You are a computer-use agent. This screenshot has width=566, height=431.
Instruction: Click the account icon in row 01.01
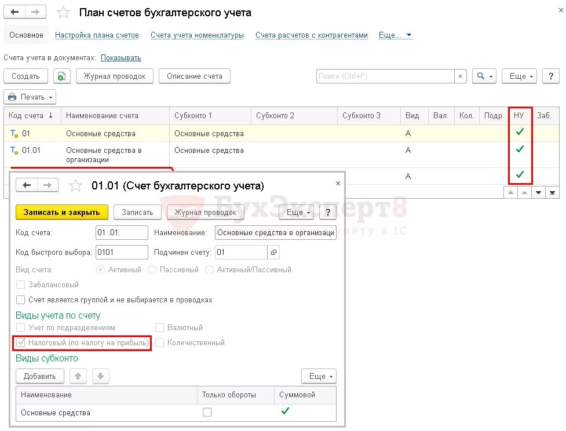click(x=14, y=150)
